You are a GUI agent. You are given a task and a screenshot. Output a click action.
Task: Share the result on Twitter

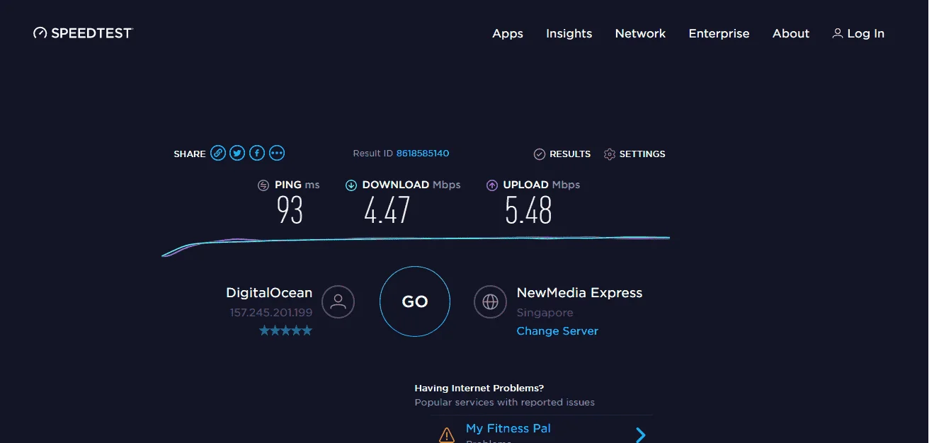point(237,153)
